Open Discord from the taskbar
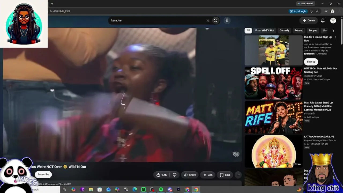The width and height of the screenshot is (343, 193). [x=170, y=190]
